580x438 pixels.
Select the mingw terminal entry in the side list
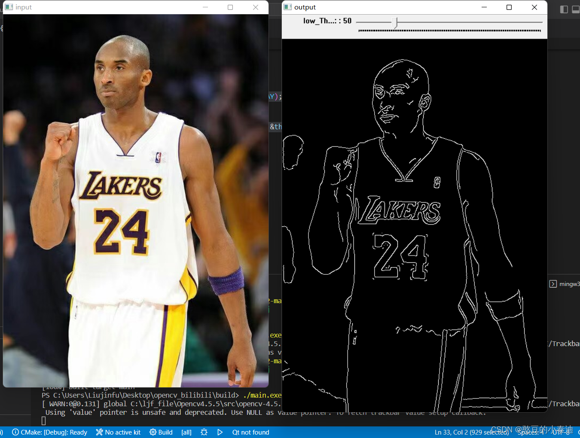point(565,284)
